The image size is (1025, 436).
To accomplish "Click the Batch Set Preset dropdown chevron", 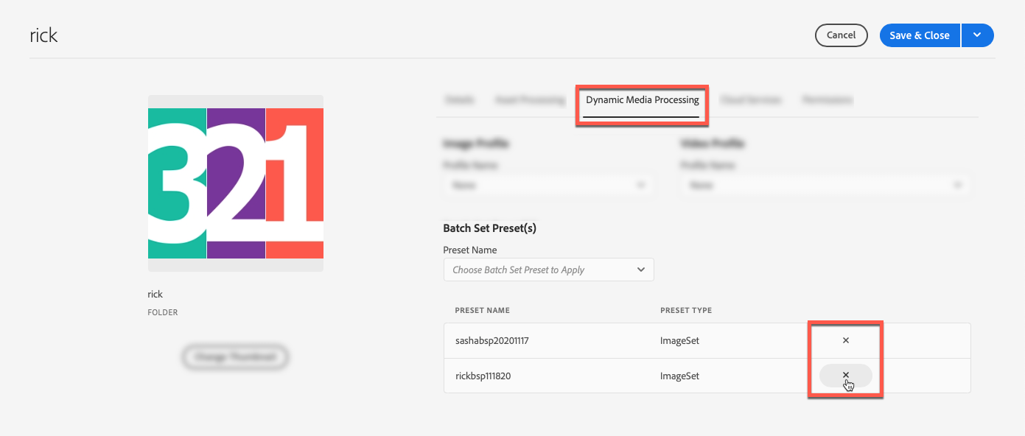I will pos(640,270).
